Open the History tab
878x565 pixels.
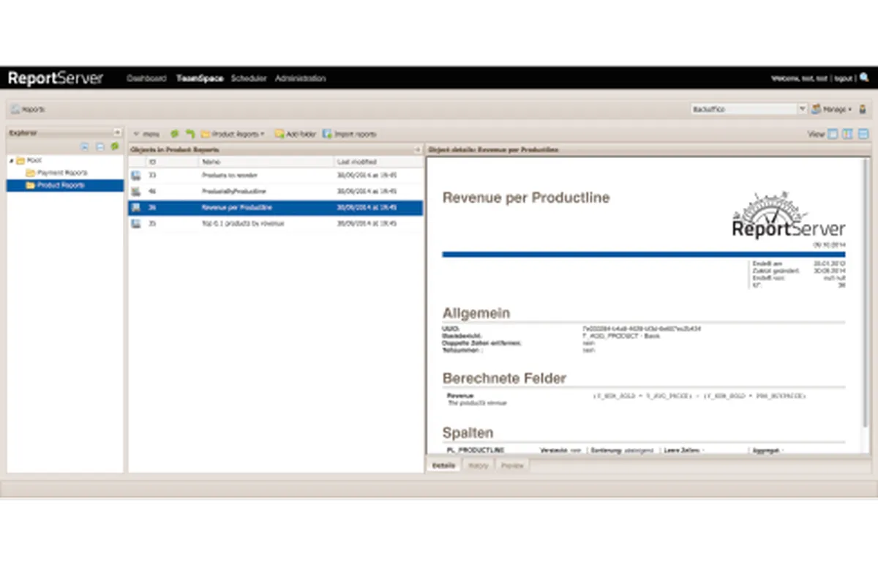478,465
